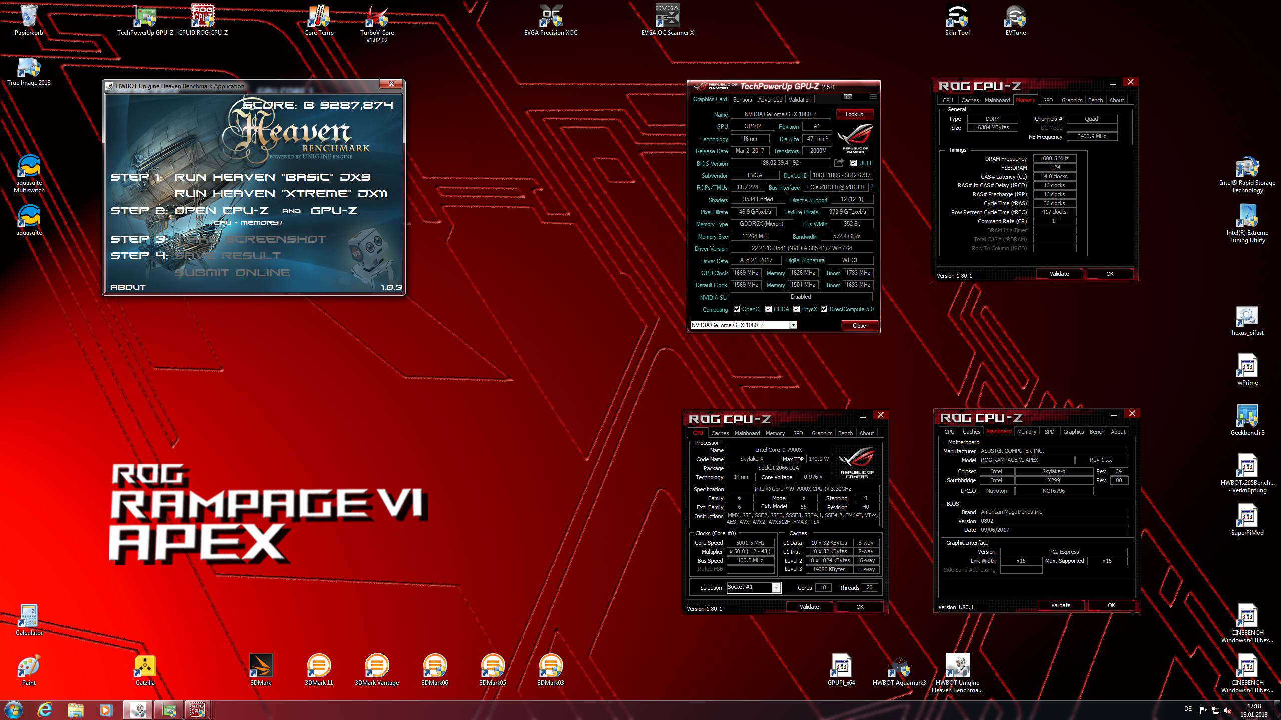Open True Image 2013 shortcut
This screenshot has width=1281, height=720.
(x=29, y=71)
